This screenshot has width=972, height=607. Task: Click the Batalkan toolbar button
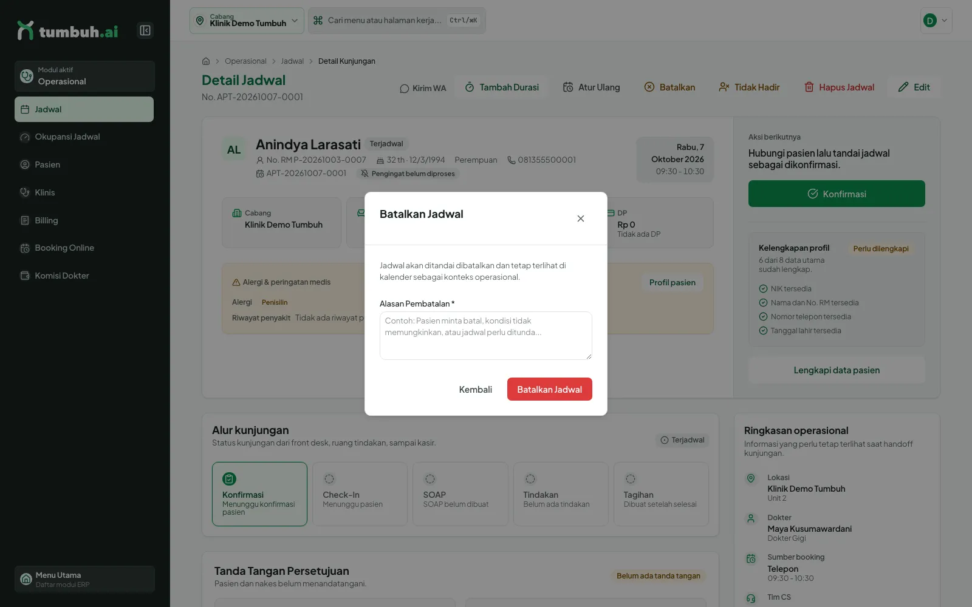tap(669, 87)
